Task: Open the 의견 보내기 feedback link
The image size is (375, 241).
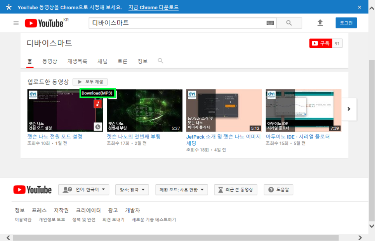Action: click(114, 220)
